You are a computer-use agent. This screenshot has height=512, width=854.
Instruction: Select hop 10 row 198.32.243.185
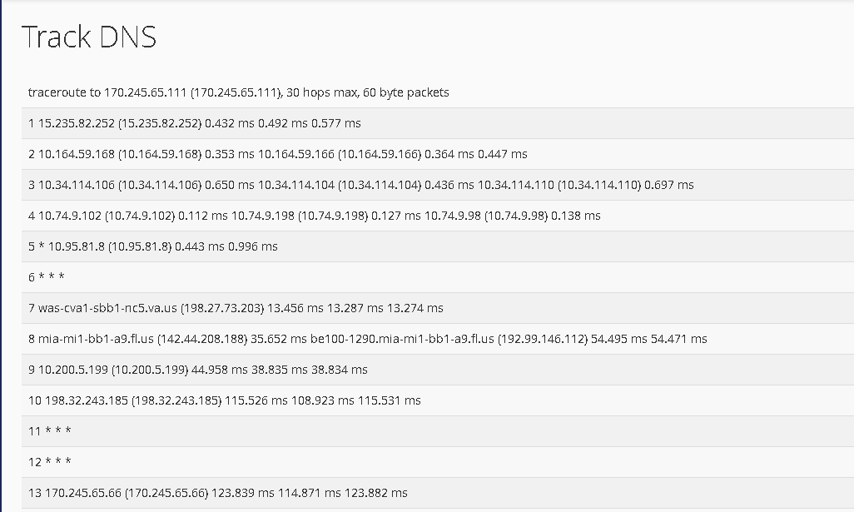coord(438,400)
